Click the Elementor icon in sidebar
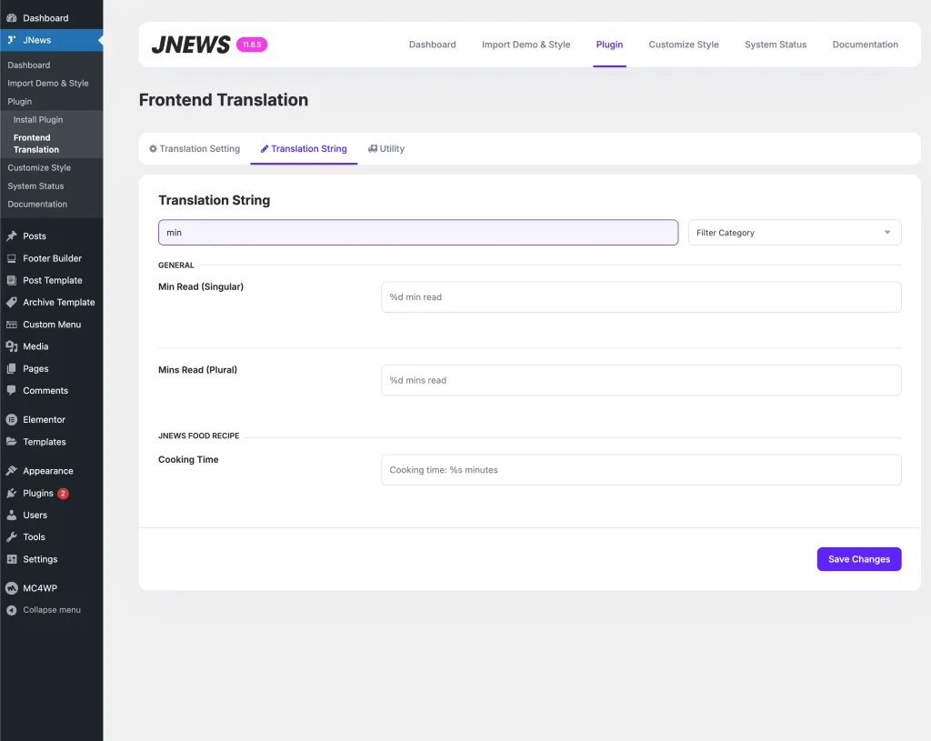This screenshot has width=931, height=741. 12,420
